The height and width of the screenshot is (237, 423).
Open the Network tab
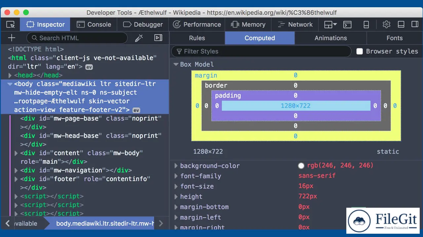295,25
